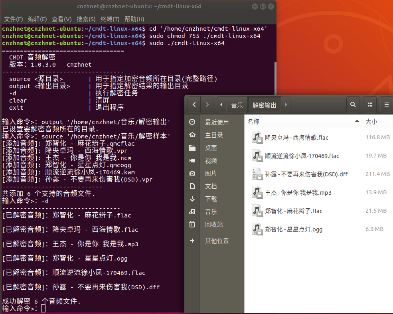Open 下载 in the sidebar
This screenshot has height=314, width=393.
tap(211, 199)
